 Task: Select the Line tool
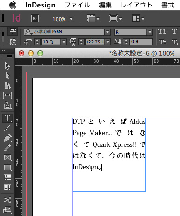7,128
